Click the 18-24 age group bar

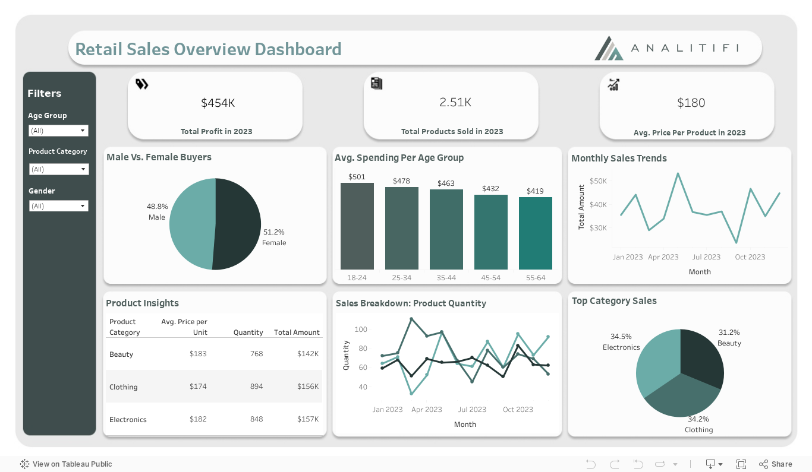pyautogui.click(x=357, y=226)
